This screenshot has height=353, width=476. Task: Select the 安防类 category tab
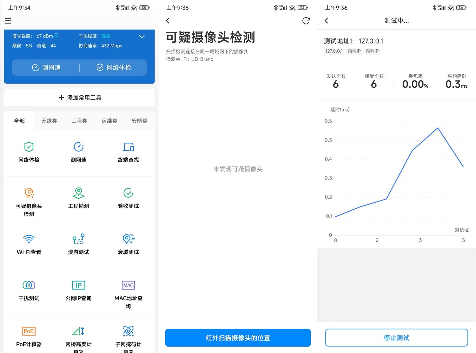139,121
